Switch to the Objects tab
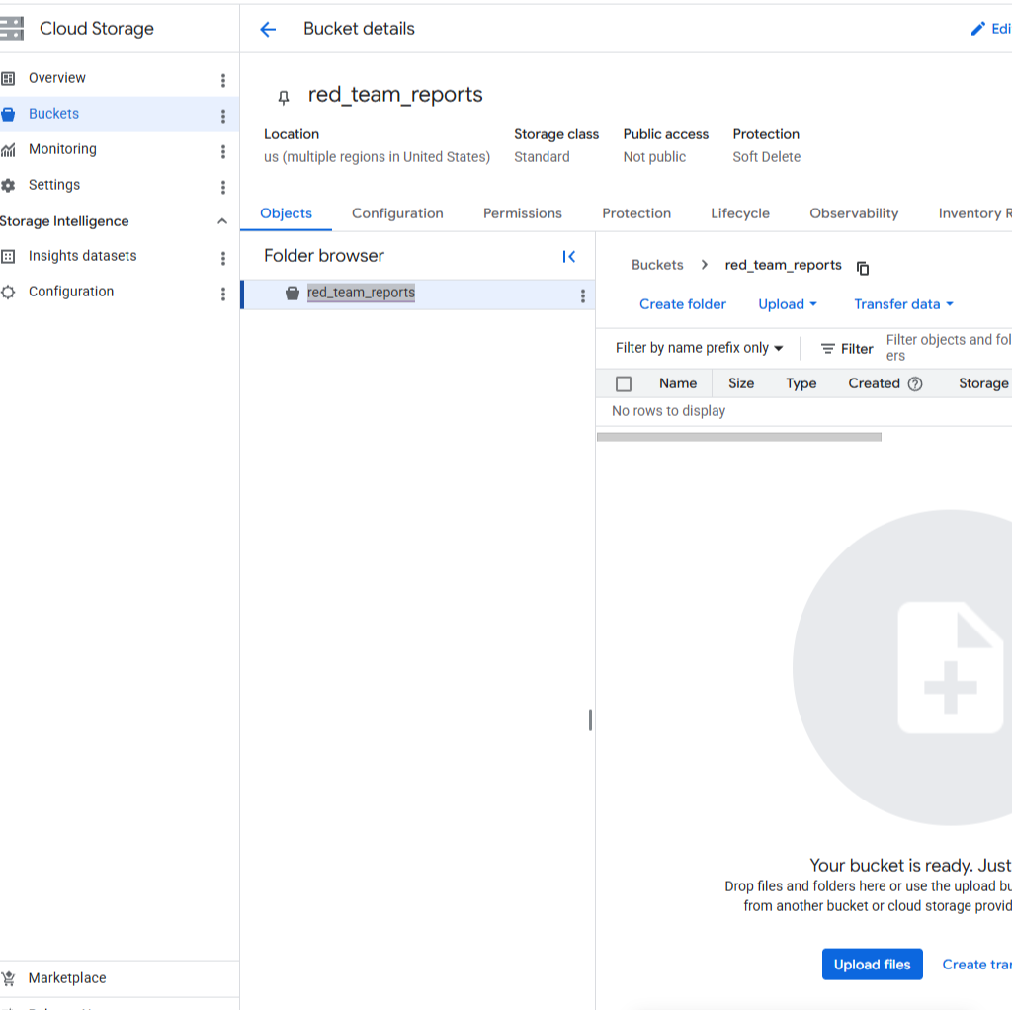The width and height of the screenshot is (1012, 1010). [x=286, y=213]
